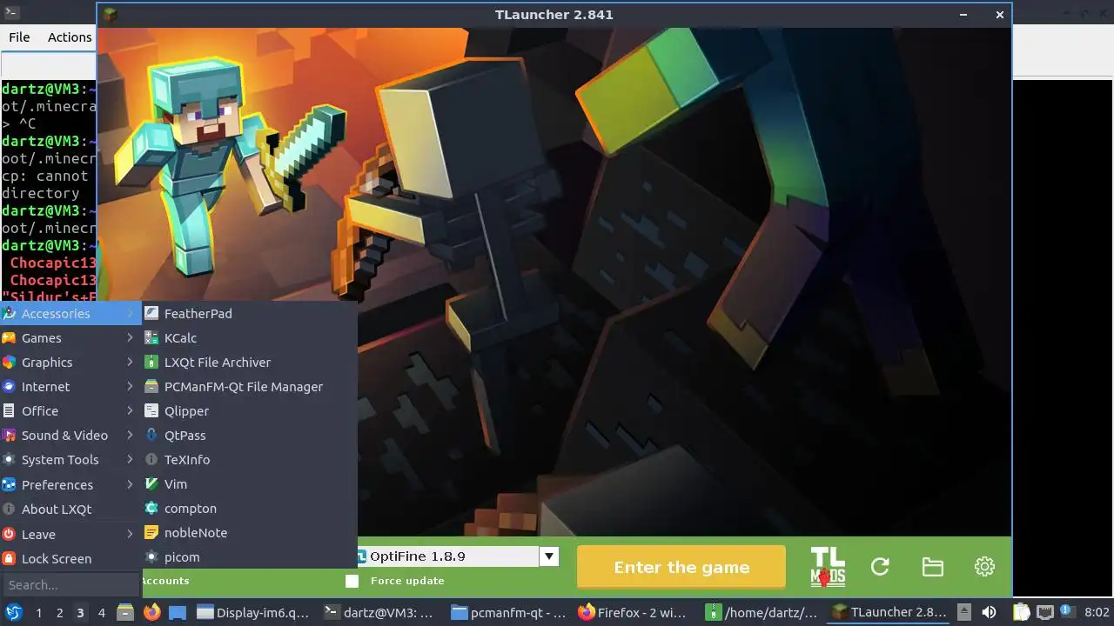This screenshot has height=626, width=1114.
Task: Expand the Sound & Video submenu
Action: (x=71, y=435)
